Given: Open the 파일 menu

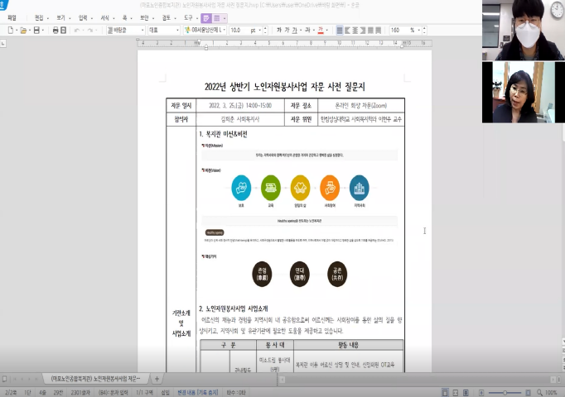Looking at the screenshot, I should pos(12,18).
